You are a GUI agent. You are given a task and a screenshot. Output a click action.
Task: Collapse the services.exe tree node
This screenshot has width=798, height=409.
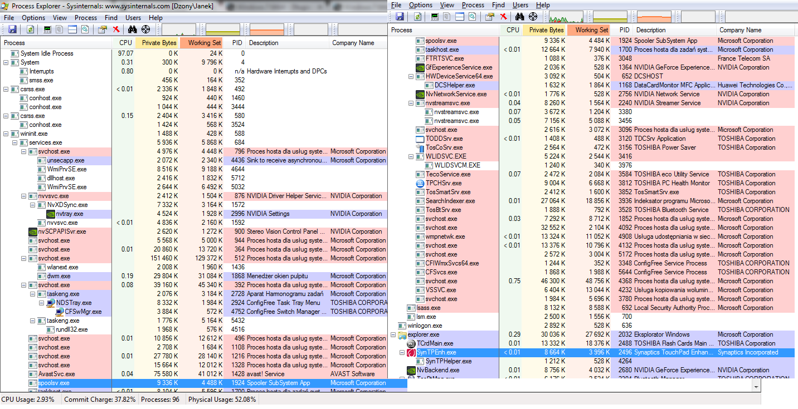tap(15, 142)
